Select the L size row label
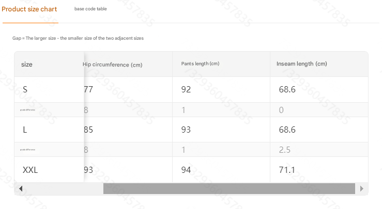The width and height of the screenshot is (382, 209). 25,130
